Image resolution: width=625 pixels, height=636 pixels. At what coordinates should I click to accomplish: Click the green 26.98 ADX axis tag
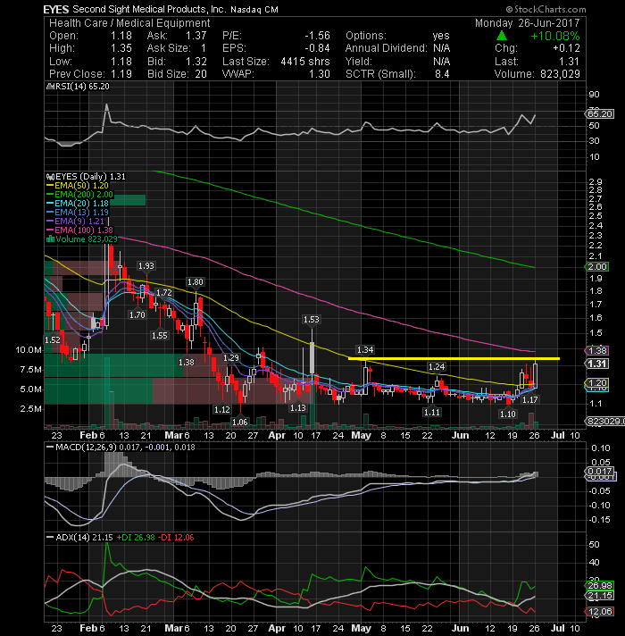(x=600, y=585)
